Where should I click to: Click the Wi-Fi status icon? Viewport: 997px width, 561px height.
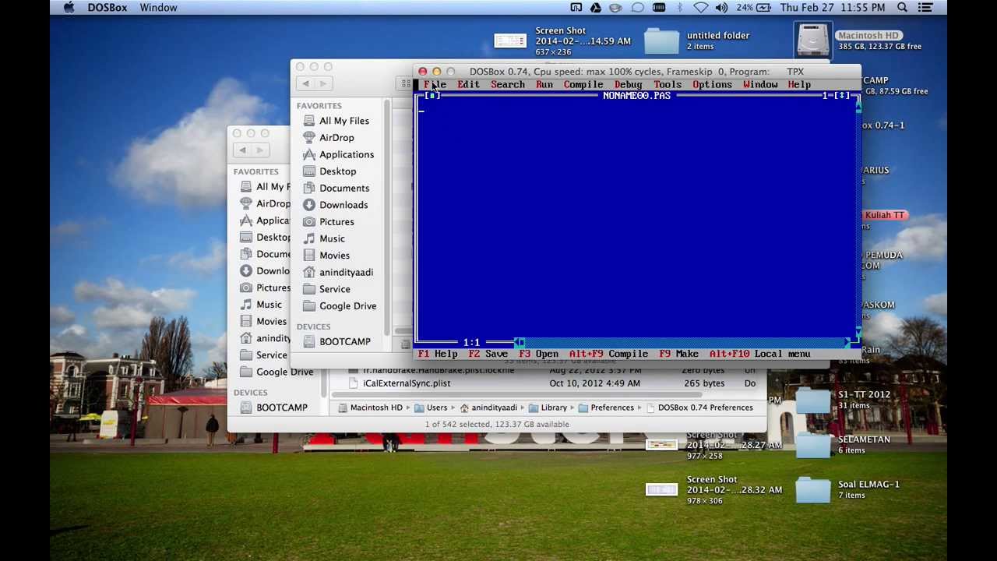tap(700, 8)
